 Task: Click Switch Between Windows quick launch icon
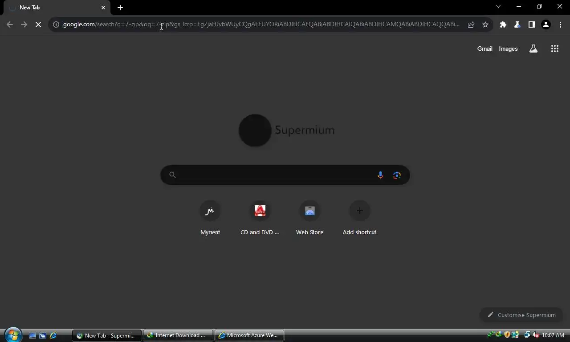(x=43, y=335)
